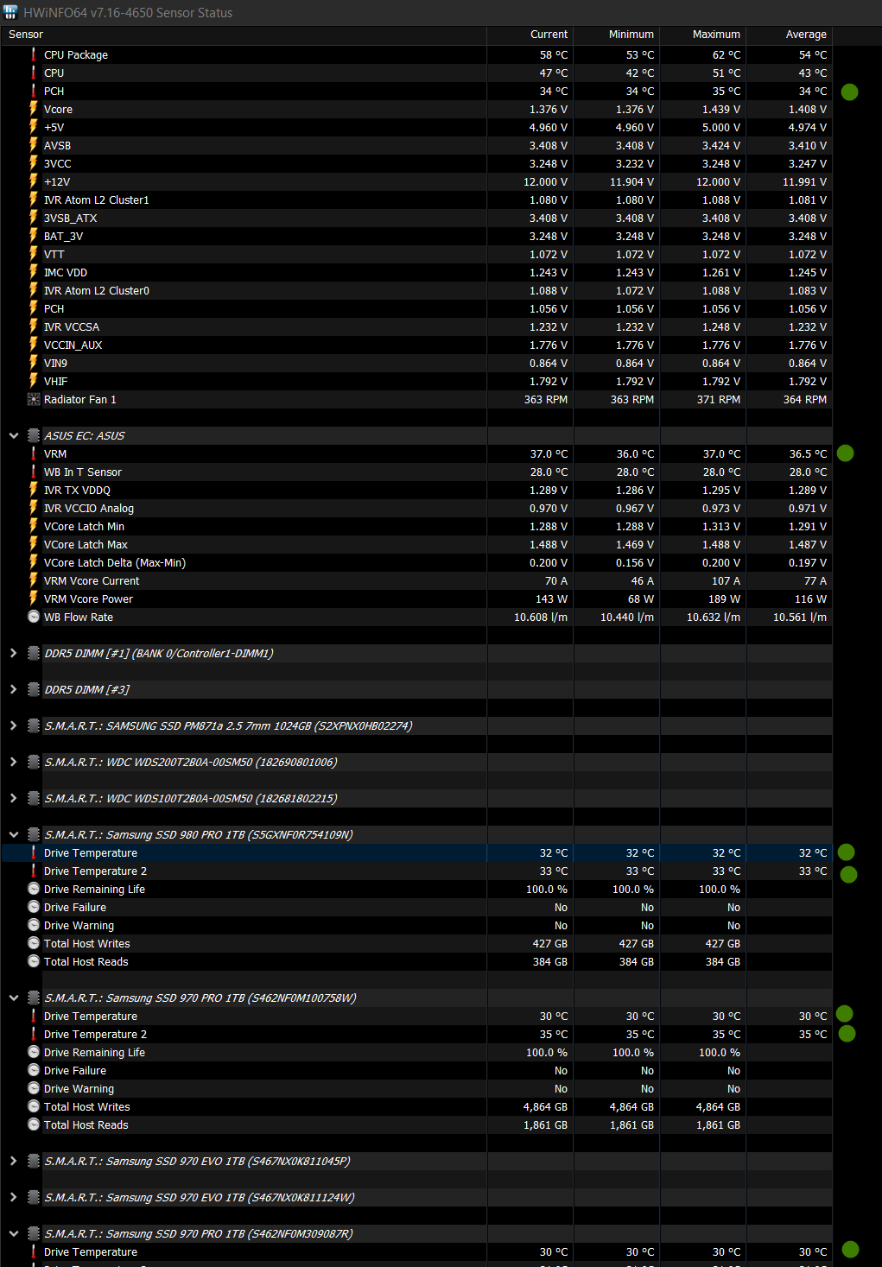Collapse the Samsung SSD 980 PRO 1TB group
The height and width of the screenshot is (1267, 882).
[x=14, y=834]
